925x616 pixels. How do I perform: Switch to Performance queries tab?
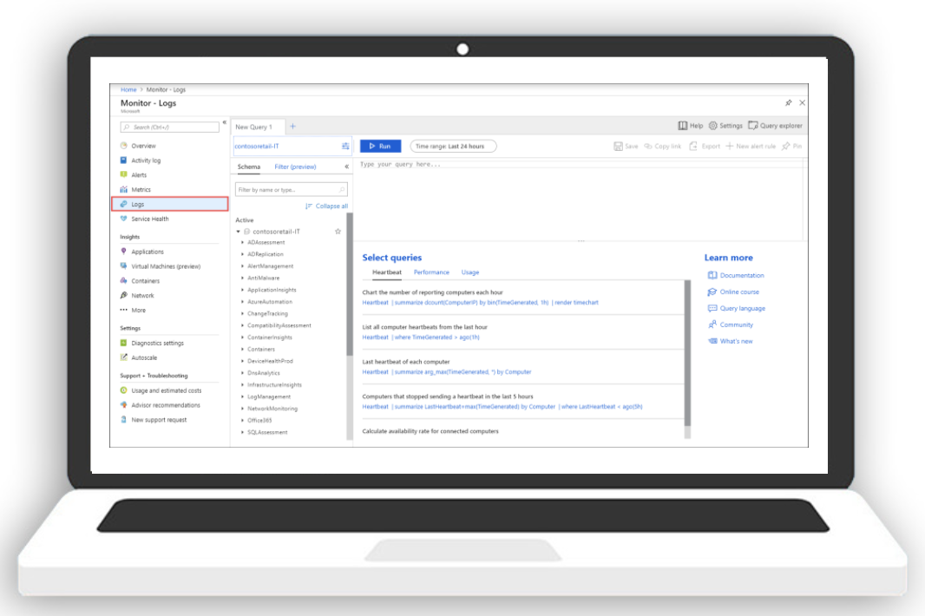pos(431,272)
